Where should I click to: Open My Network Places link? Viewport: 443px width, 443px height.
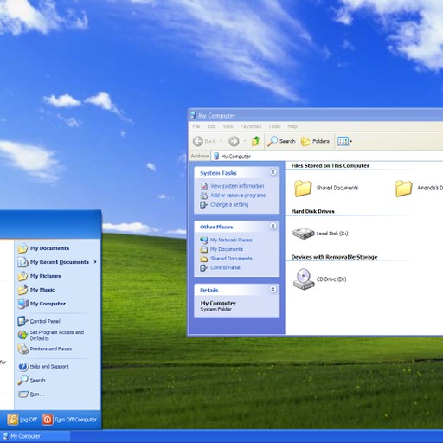[x=231, y=240]
